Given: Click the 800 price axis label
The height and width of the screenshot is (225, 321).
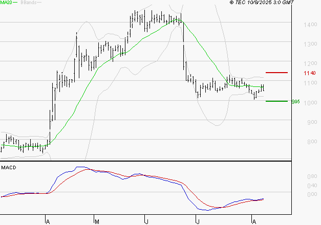Looking at the screenshot, I should 312,142.
